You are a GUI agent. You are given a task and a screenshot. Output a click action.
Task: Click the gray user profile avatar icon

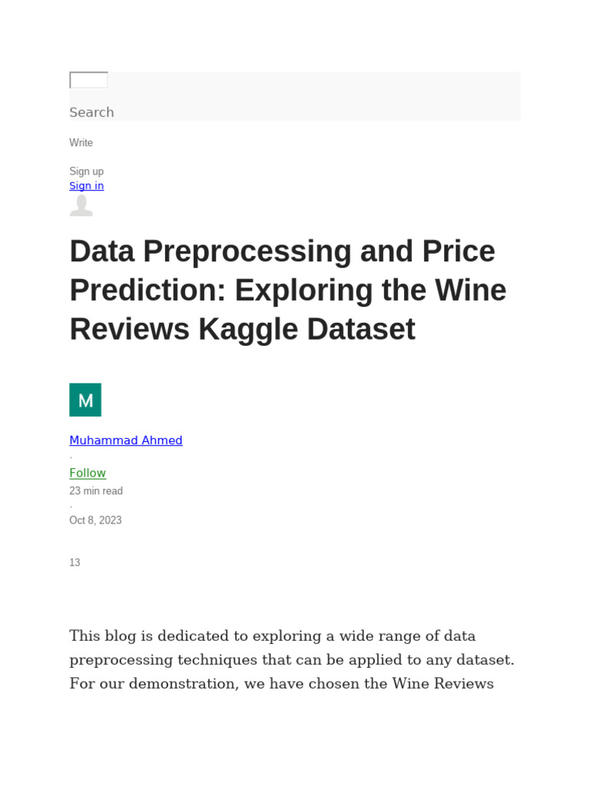pos(81,205)
